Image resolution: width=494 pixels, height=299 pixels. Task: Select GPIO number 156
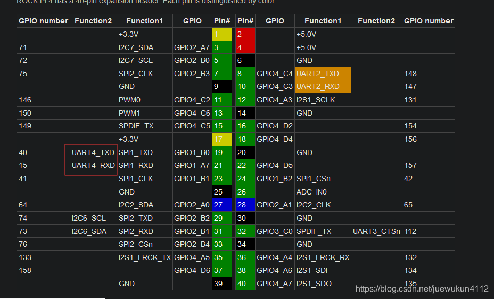tap(429, 139)
